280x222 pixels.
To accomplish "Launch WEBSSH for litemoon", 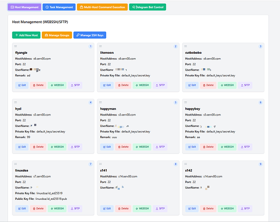I will pyautogui.click(x=142, y=85).
